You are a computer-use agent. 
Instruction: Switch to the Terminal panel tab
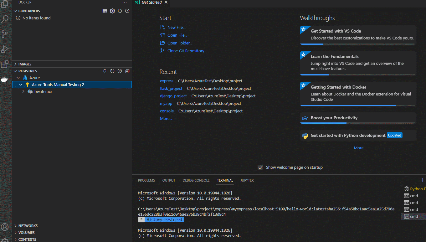coord(225,180)
